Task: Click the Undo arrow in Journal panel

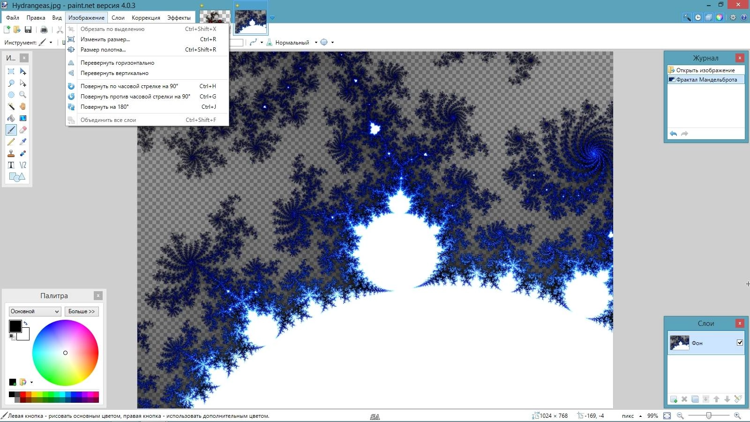Action: [674, 134]
